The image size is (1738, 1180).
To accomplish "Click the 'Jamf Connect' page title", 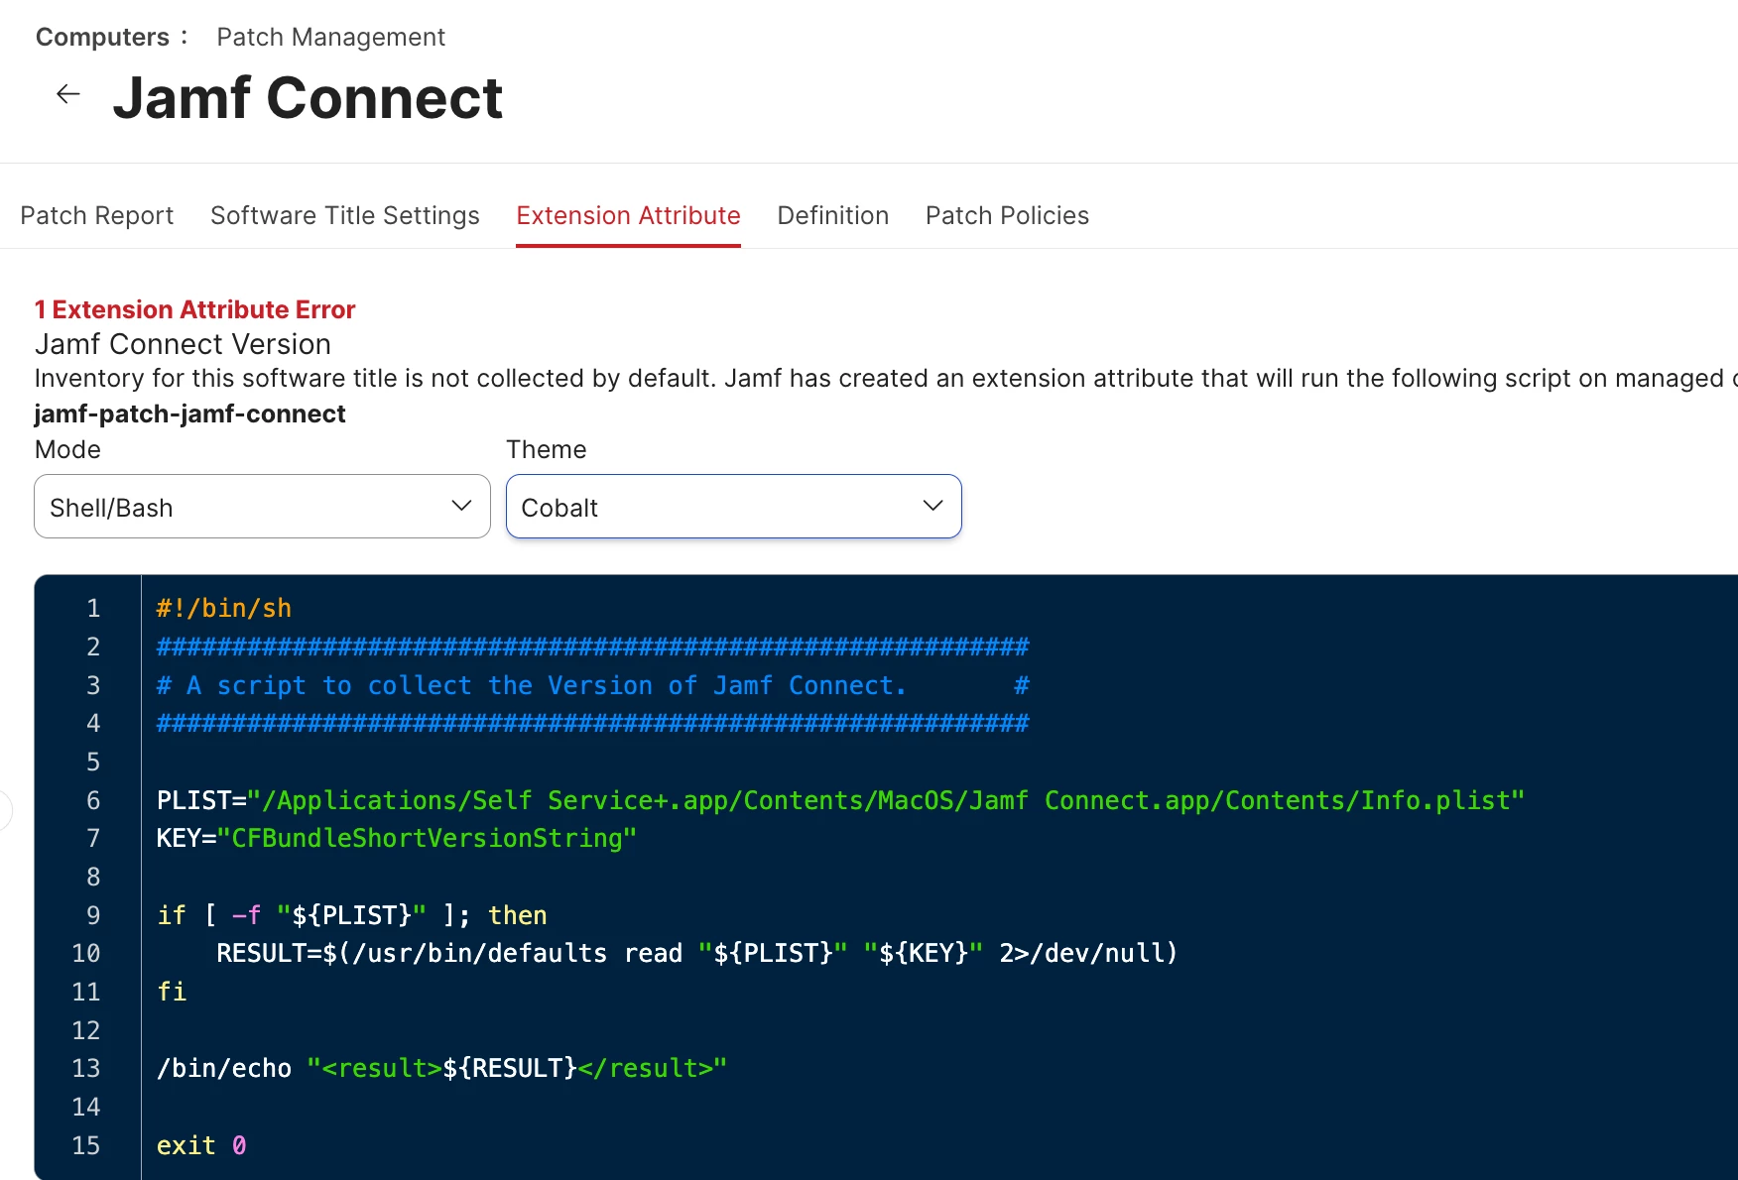I will click(308, 98).
